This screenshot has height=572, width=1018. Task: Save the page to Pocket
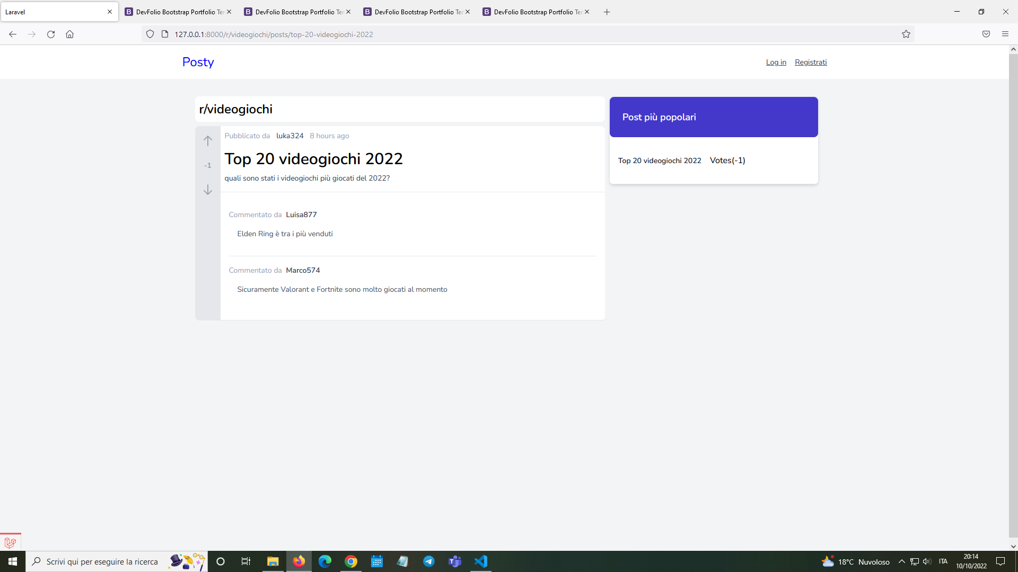986,34
